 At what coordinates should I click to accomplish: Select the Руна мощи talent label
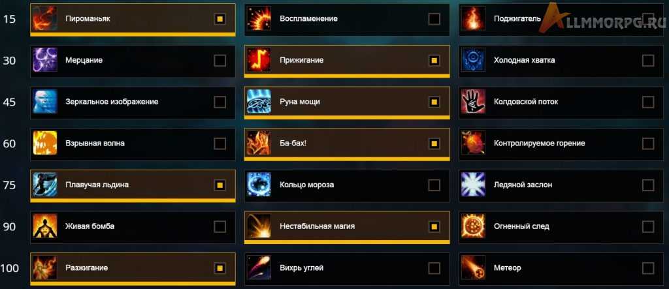(x=300, y=102)
